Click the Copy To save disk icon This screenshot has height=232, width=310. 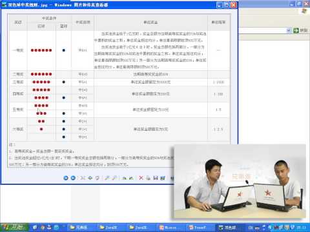pyautogui.click(x=156, y=178)
